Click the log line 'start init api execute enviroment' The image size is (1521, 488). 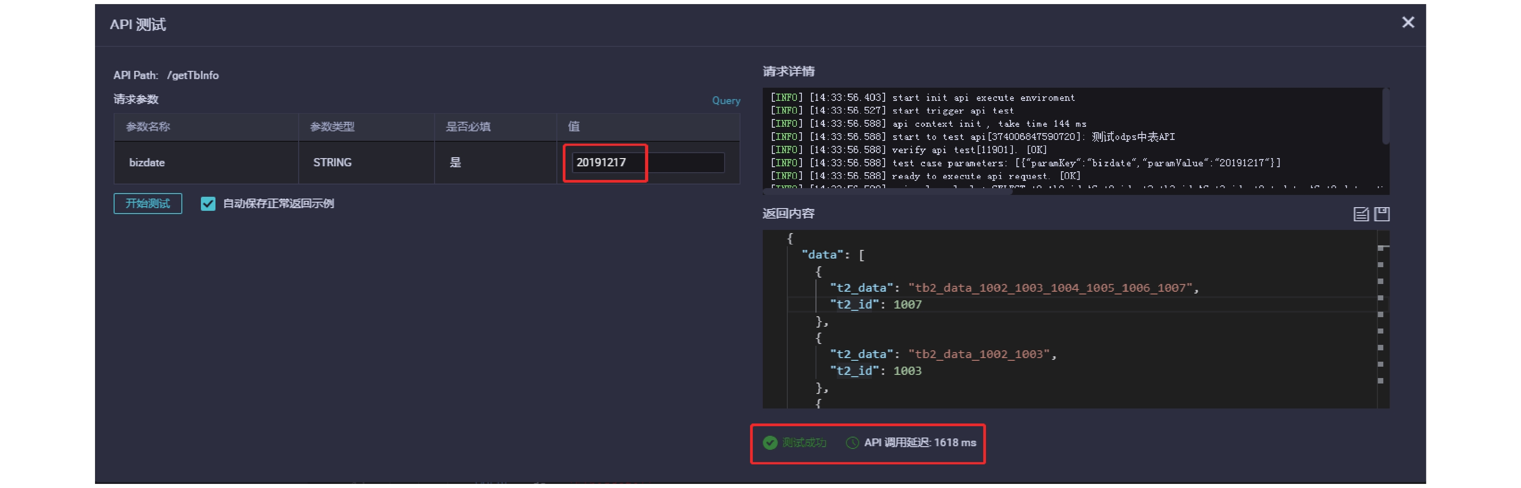(x=922, y=98)
